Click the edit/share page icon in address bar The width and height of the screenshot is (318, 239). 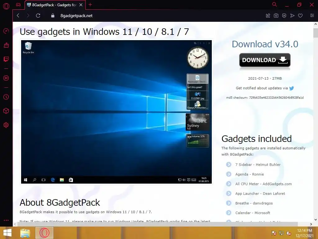click(268, 16)
